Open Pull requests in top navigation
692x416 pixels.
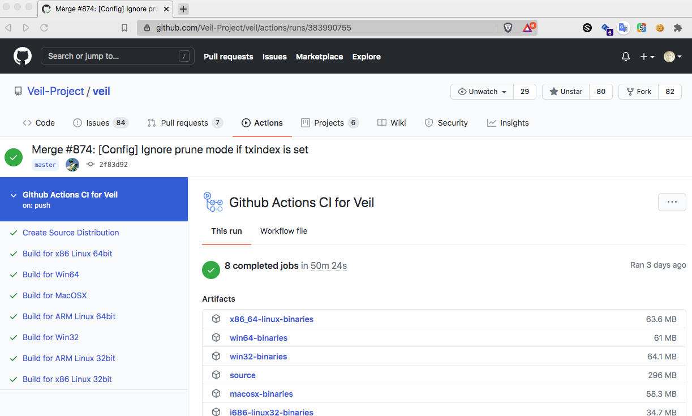tap(228, 57)
